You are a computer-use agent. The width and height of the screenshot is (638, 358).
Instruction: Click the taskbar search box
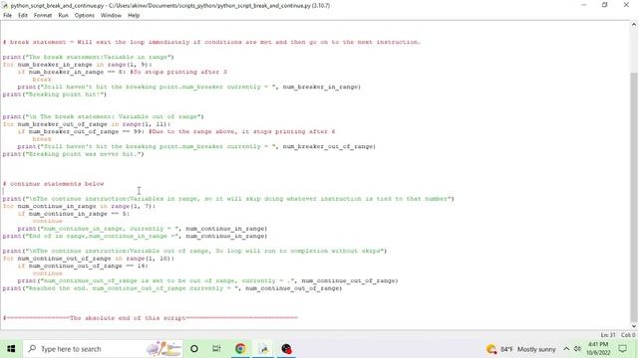103,349
